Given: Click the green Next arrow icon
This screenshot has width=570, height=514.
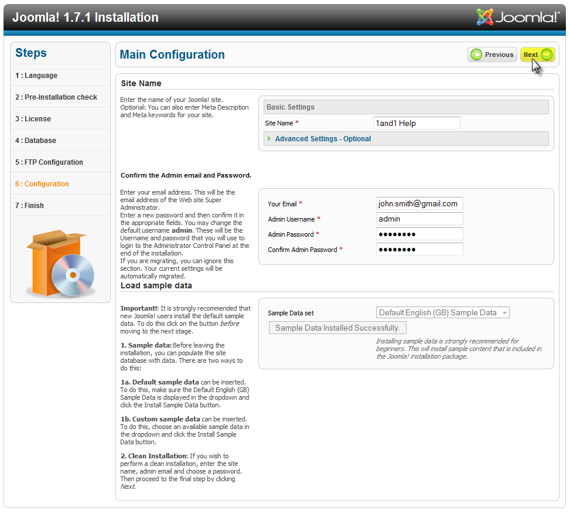Looking at the screenshot, I should (x=547, y=55).
